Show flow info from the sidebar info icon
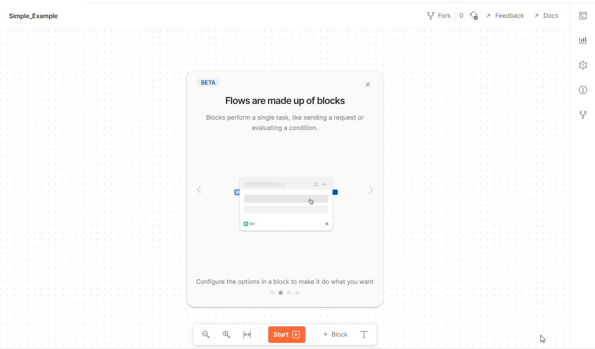 tap(583, 90)
